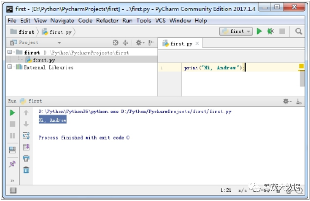The image size is (310, 201).
Task: Show more Run panel actions chevrons
Action: (12, 180)
